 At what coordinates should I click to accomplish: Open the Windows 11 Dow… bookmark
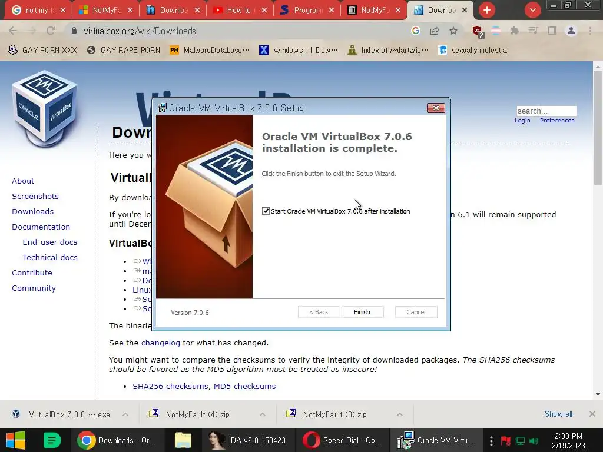tap(299, 50)
